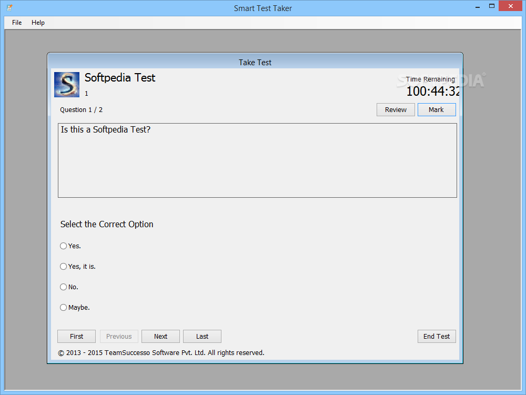Mark this question with Mark button
Screen dimensions: 526x395
(x=437, y=109)
